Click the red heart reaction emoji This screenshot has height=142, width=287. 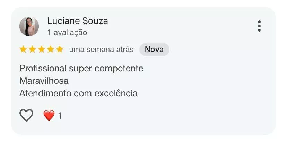(49, 116)
